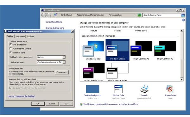Screen dimensions: 190x117
Task: Switch to the Taskbar tab
Action: coord(10,36)
